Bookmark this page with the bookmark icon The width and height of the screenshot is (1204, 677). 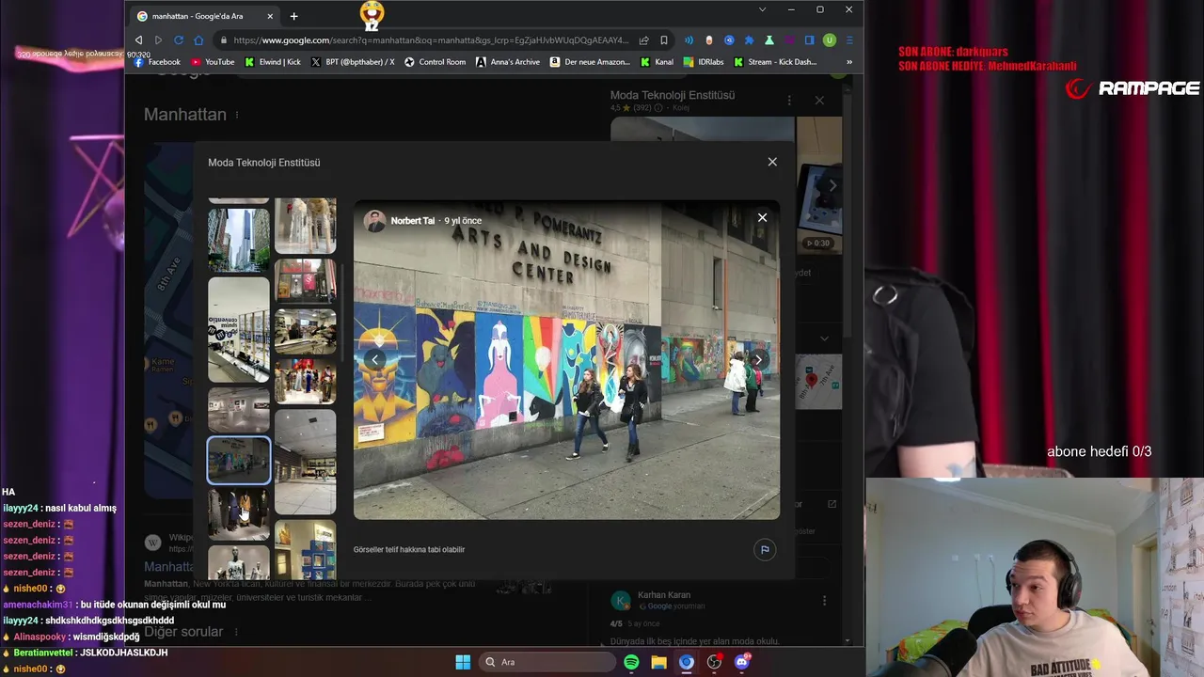coord(664,40)
